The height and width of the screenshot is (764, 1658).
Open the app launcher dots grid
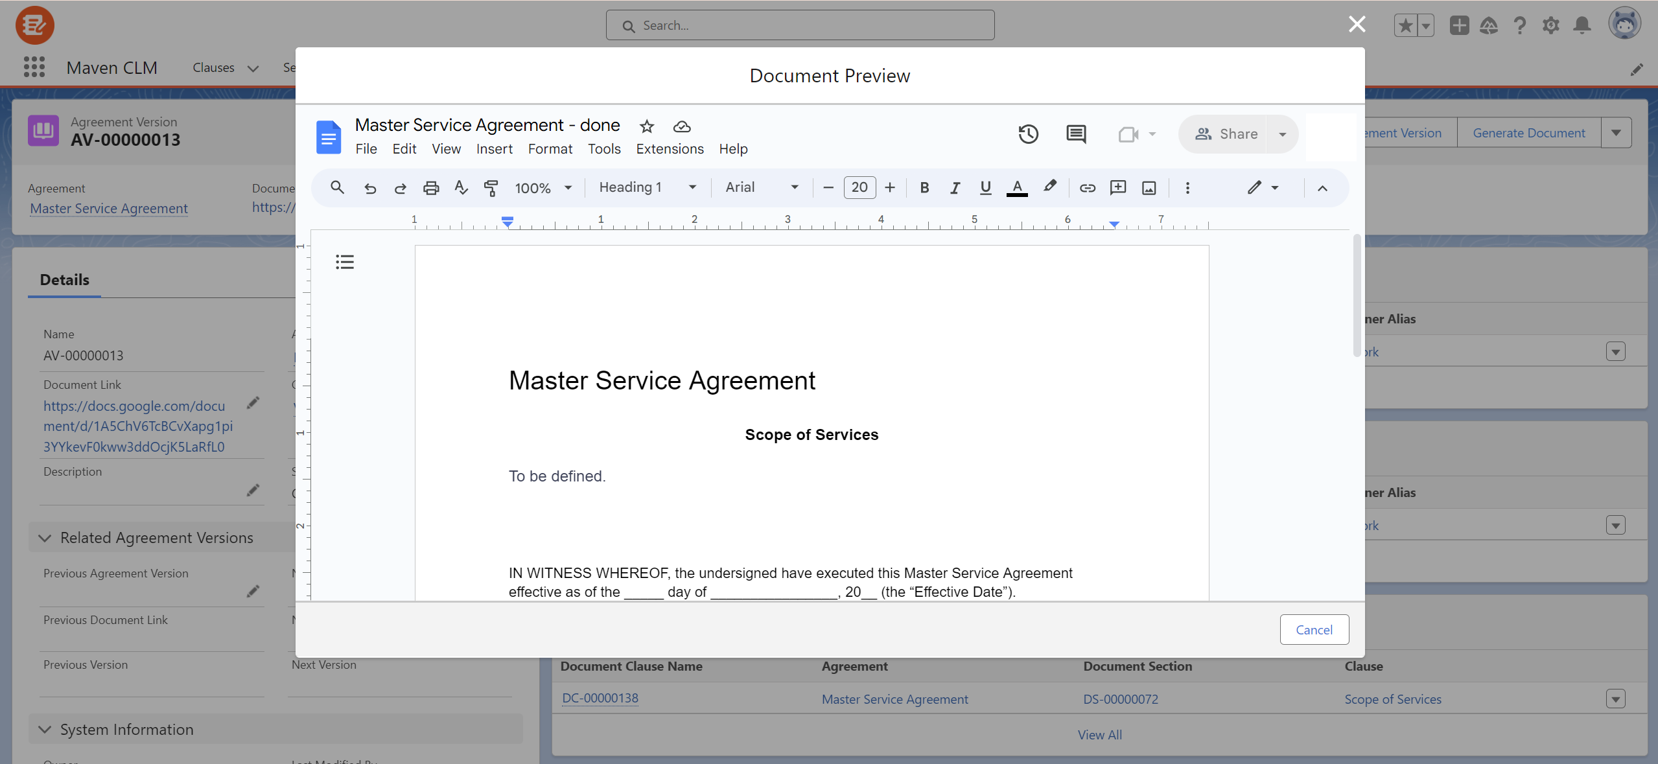[34, 67]
